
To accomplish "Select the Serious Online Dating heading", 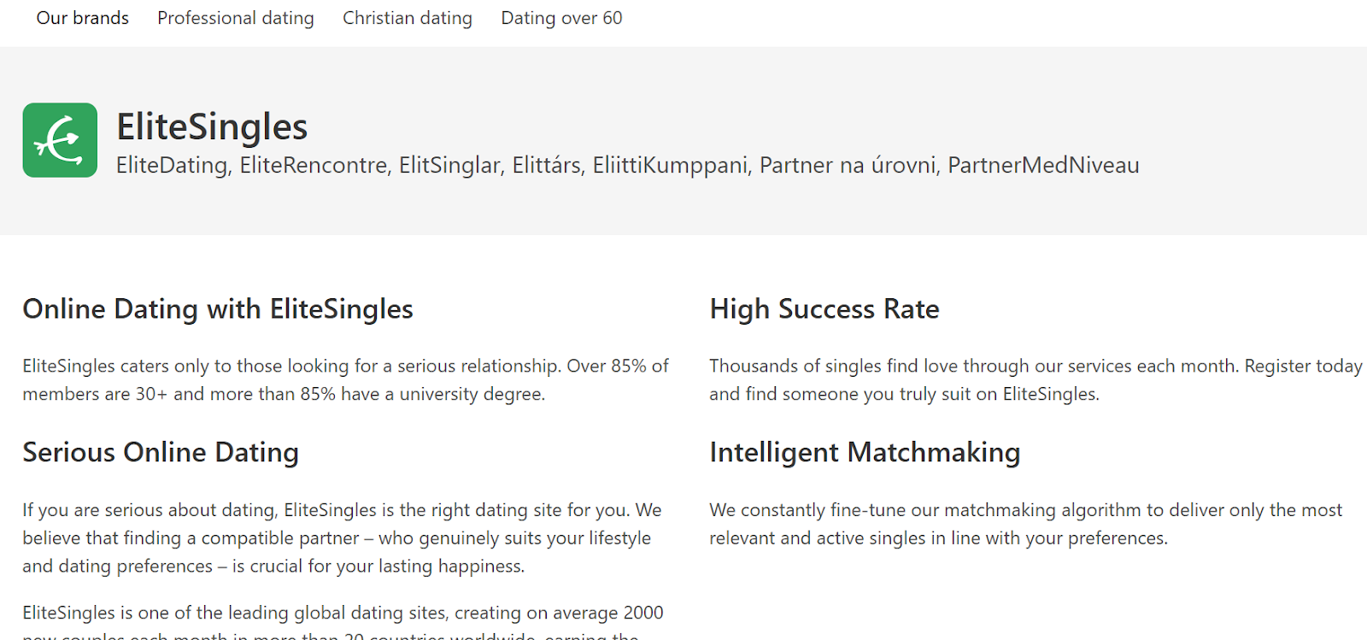I will (x=161, y=452).
